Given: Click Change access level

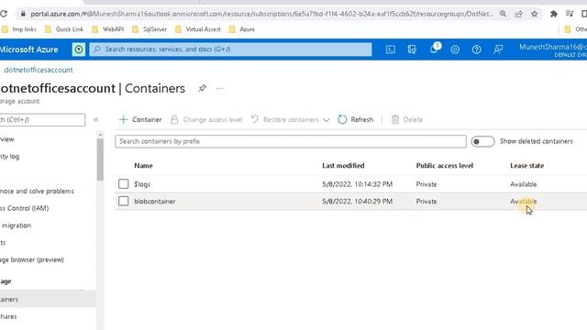Looking at the screenshot, I should tap(206, 120).
